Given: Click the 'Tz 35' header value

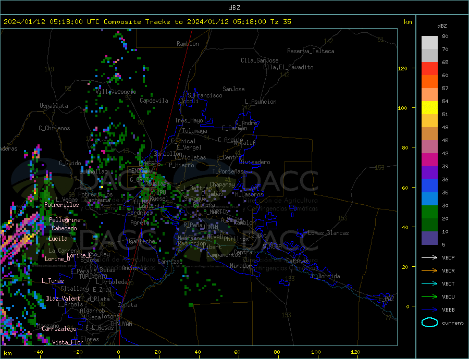Looking at the screenshot, I should click(x=280, y=22).
